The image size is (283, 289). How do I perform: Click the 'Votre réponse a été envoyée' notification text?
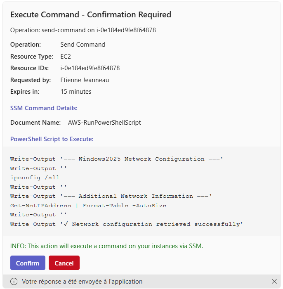pyautogui.click(x=82, y=282)
